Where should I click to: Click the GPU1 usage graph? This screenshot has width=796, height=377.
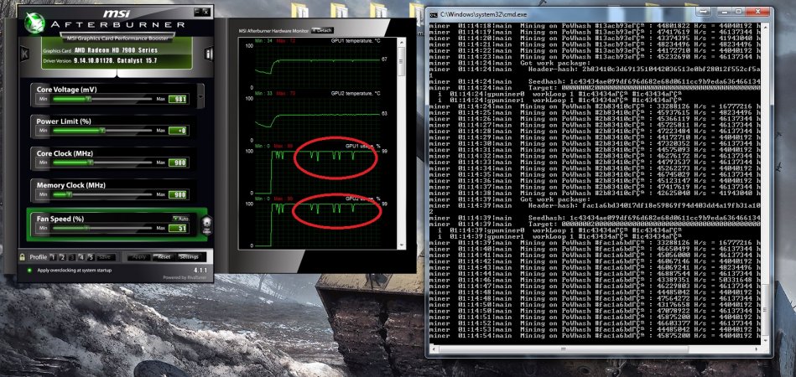pyautogui.click(x=318, y=173)
